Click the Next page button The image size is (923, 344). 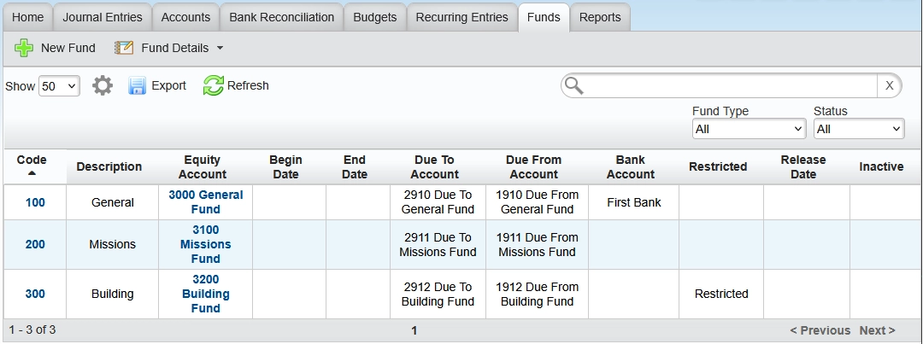(x=877, y=330)
